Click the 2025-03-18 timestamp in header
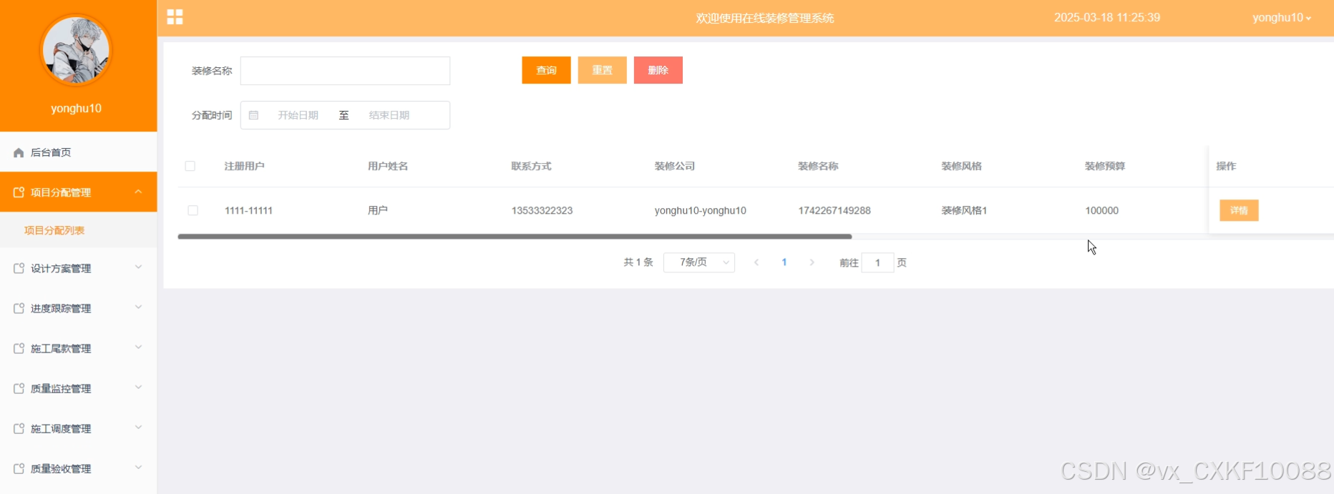 (1107, 18)
